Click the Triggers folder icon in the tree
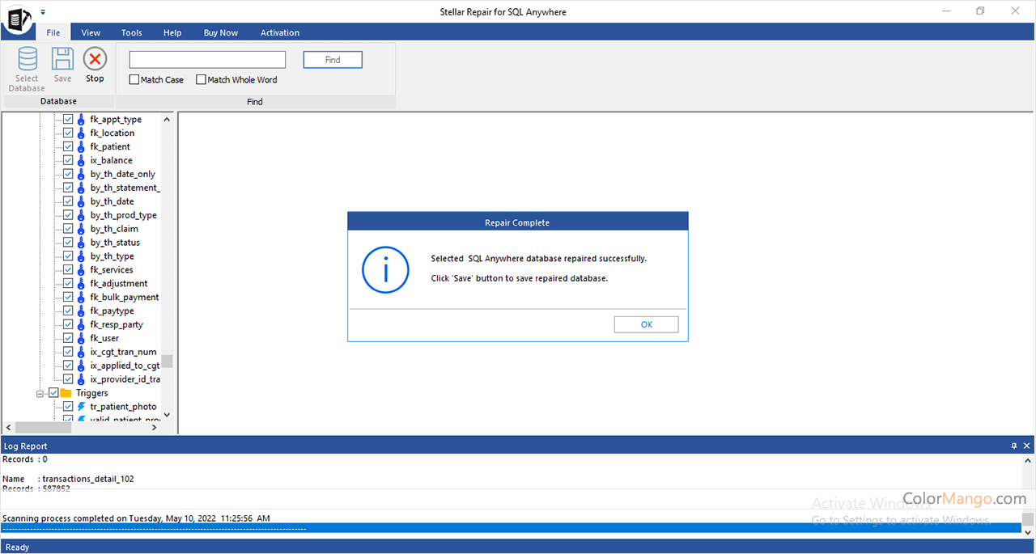 pyautogui.click(x=66, y=392)
